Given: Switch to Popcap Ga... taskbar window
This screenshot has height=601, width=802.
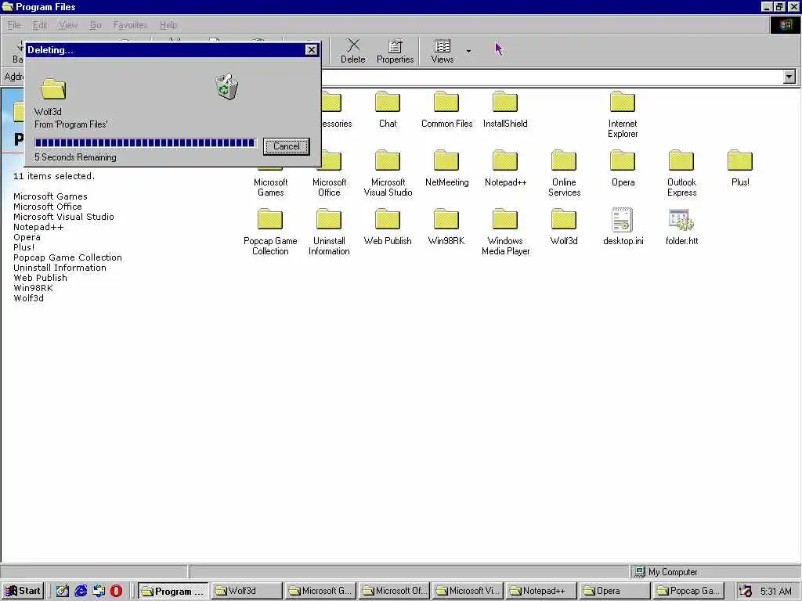Looking at the screenshot, I should [x=688, y=591].
